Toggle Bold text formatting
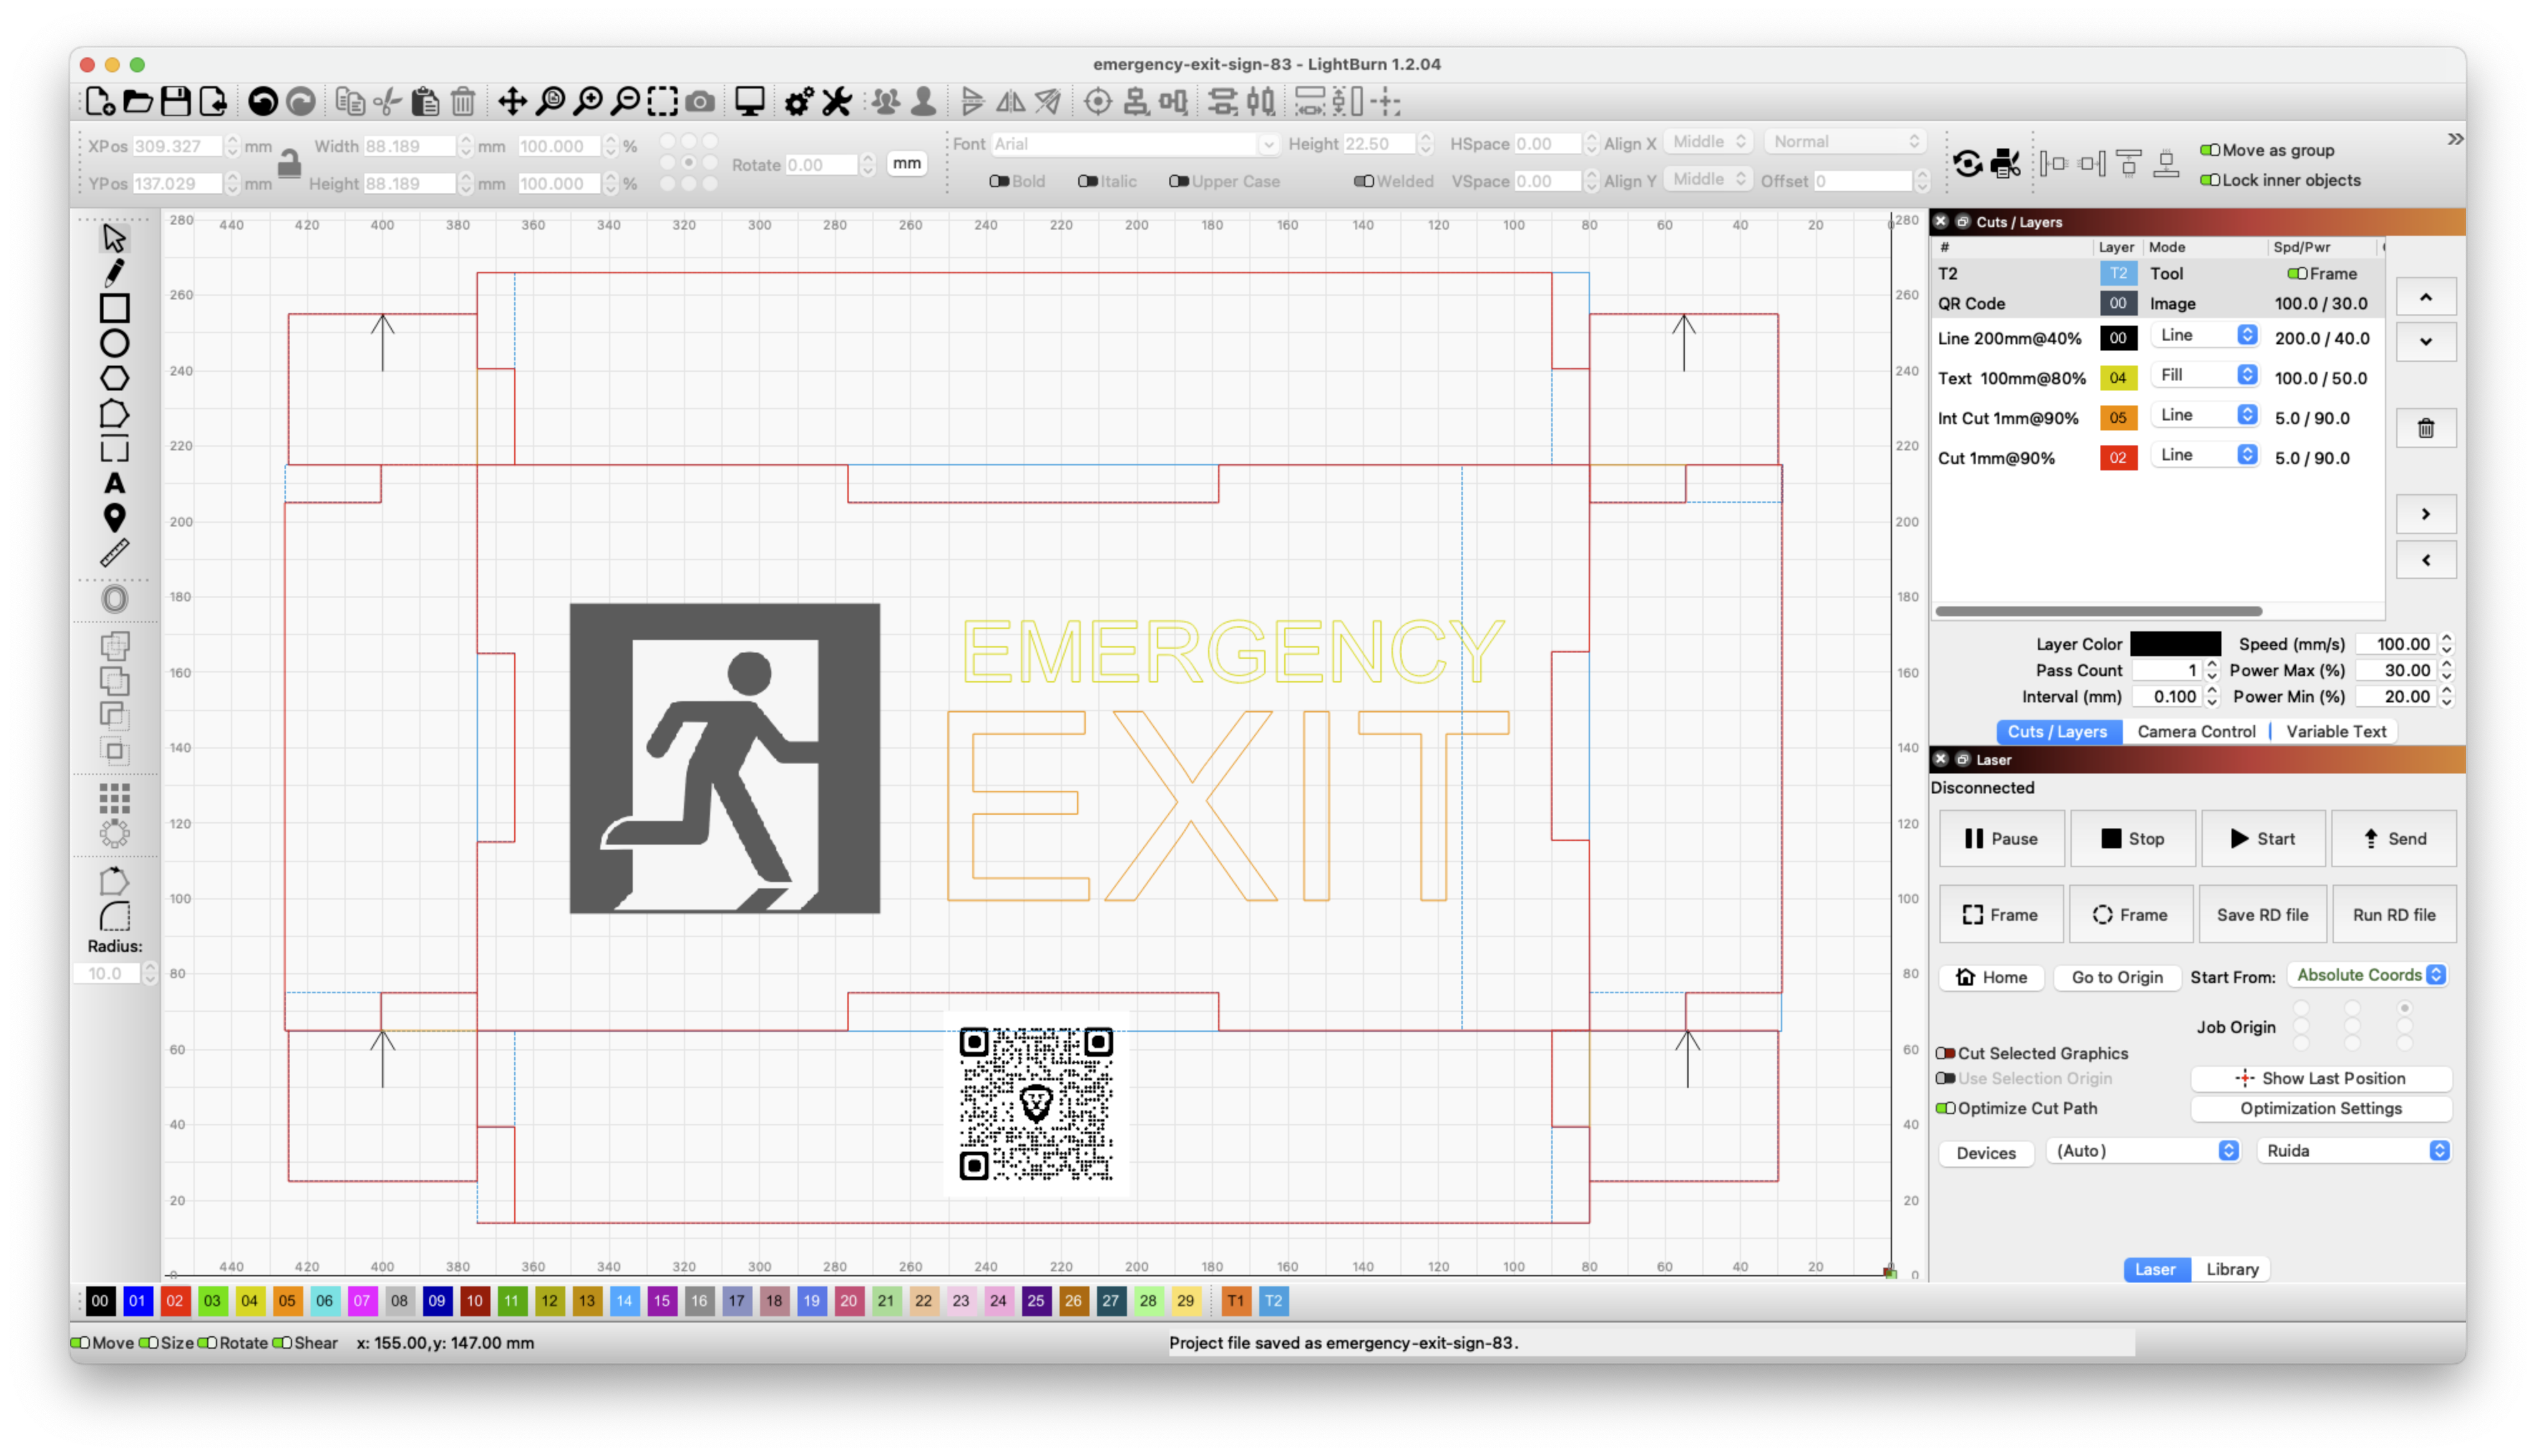 (998, 181)
